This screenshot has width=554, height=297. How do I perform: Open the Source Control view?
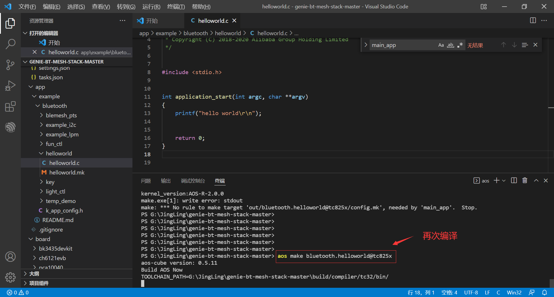(10, 65)
